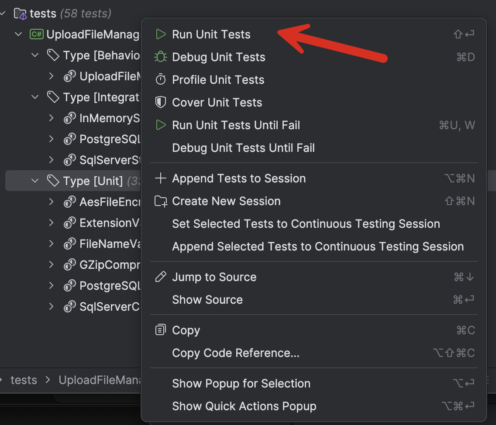
Task: Click the tag icon next to Type [Unit]
Action: (53, 181)
